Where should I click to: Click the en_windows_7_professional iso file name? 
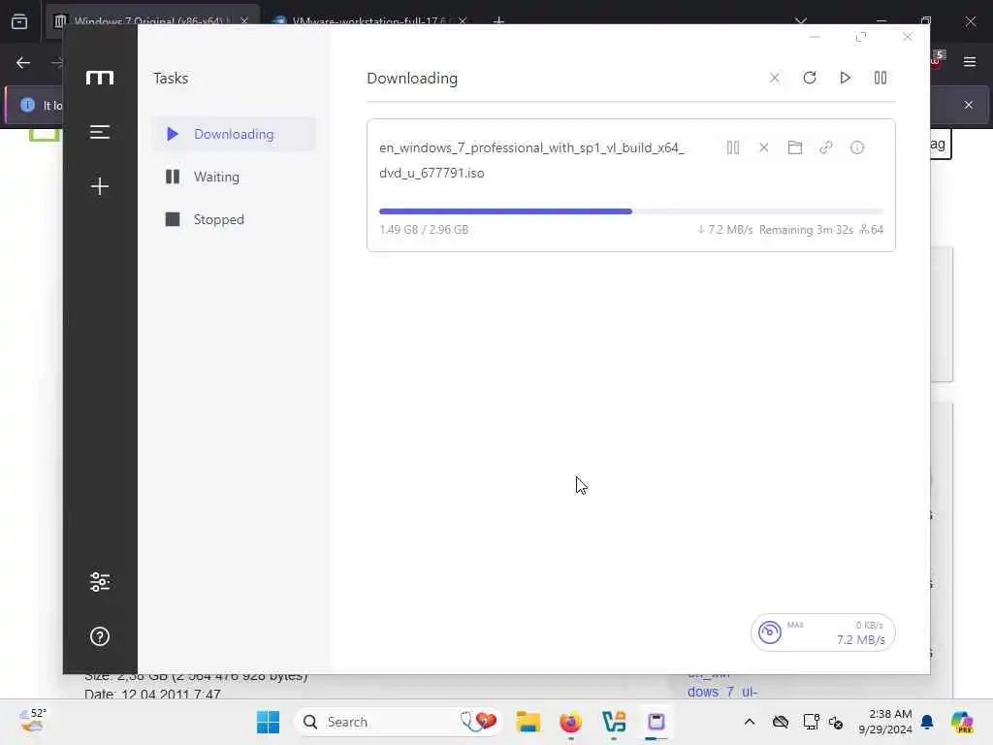[x=532, y=160]
